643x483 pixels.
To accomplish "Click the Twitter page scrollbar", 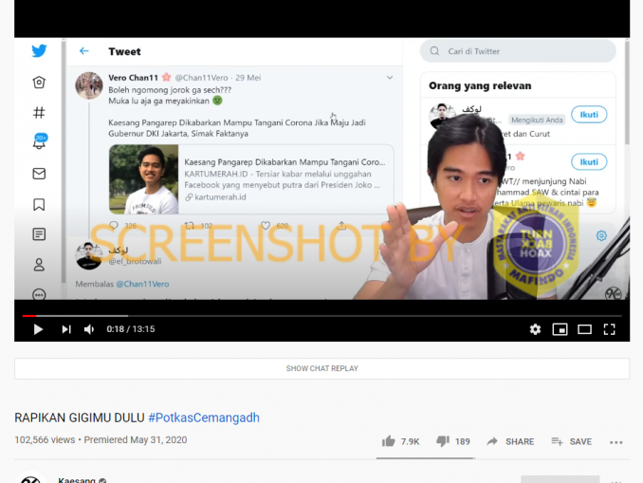I will coord(626,92).
